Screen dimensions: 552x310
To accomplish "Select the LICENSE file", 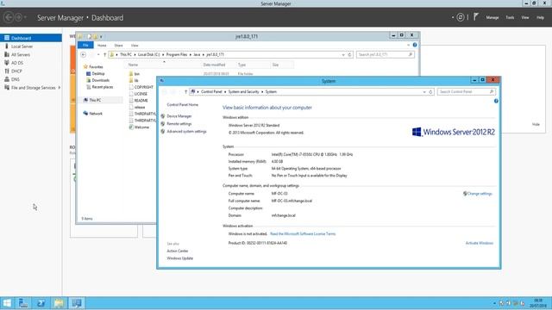I will [141, 94].
